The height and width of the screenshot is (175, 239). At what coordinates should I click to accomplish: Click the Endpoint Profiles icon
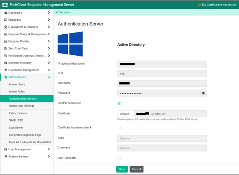(6, 41)
